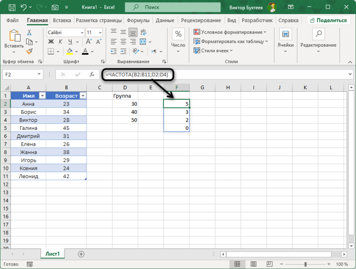Add a new sheet with plus icon
The image size is (356, 269).
point(81,254)
